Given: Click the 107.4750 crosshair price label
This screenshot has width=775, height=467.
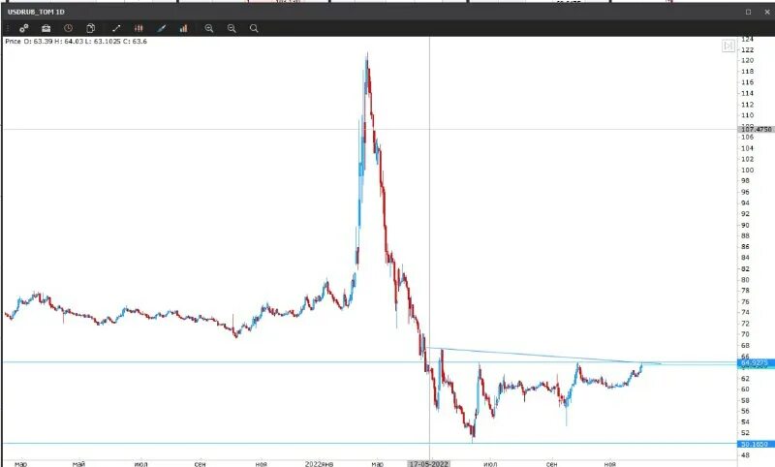Looking at the screenshot, I should coord(756,129).
